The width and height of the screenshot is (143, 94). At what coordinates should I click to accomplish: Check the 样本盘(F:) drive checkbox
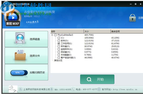click(x=59, y=46)
